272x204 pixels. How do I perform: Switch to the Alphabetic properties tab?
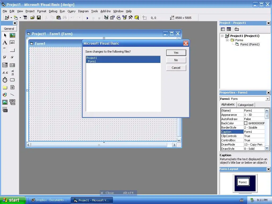228,104
